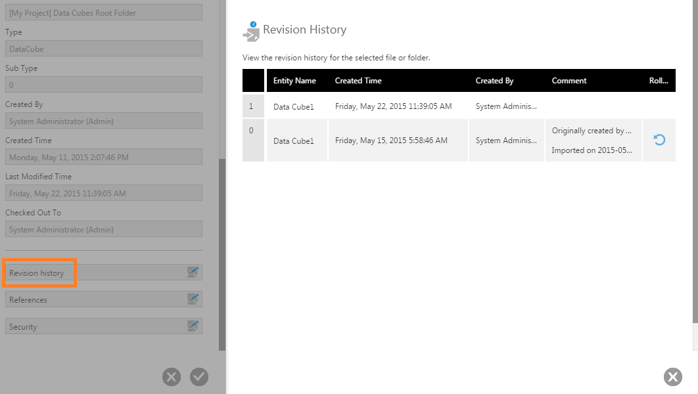Click the Revision History header icon
Screen dimensions: 698x394
click(251, 32)
